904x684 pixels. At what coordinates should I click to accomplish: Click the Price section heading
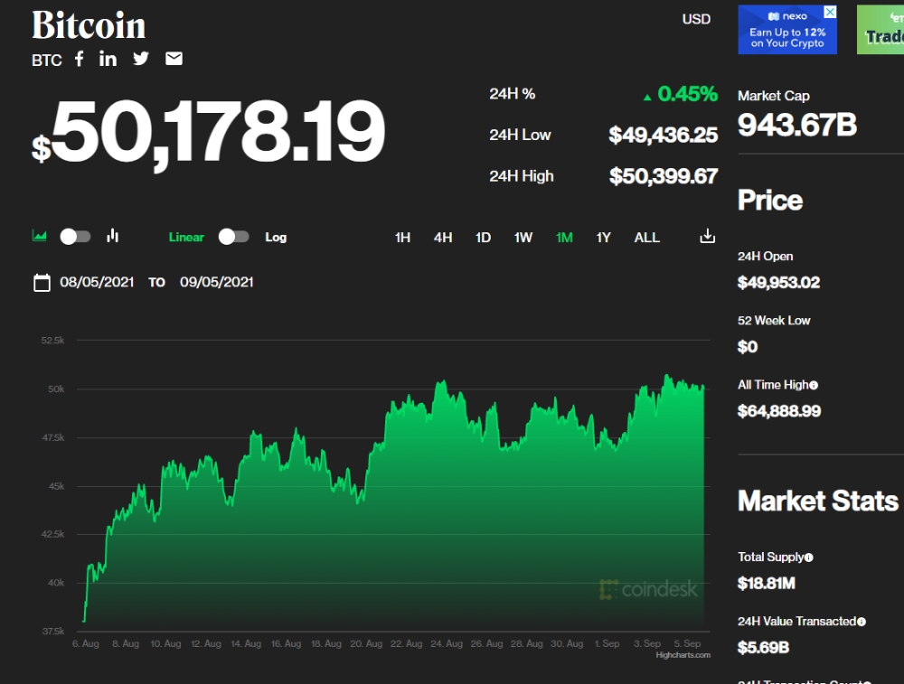pos(770,201)
